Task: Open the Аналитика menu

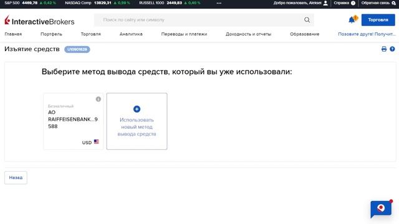Action: pyautogui.click(x=131, y=34)
